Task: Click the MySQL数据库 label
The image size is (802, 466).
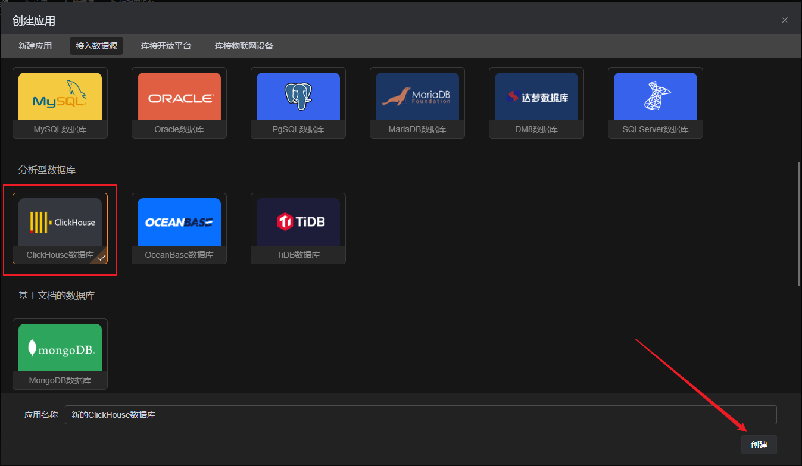Action: (60, 129)
